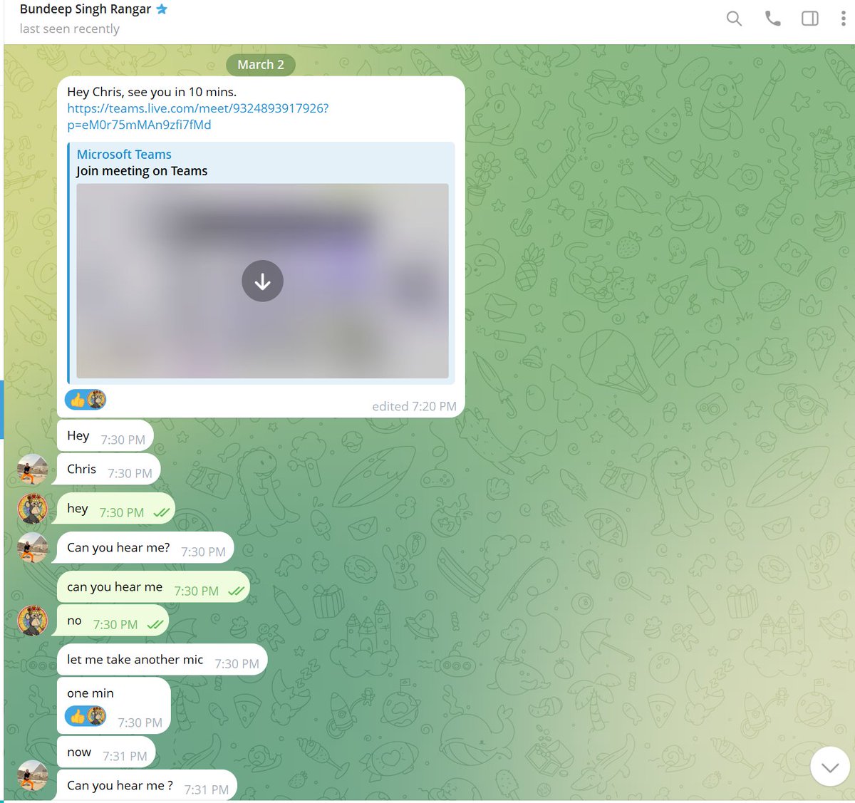Viewport: 855px width, 803px height.
Task: Open sender avatar beside 'Can you hear me?' message
Action: tap(33, 548)
